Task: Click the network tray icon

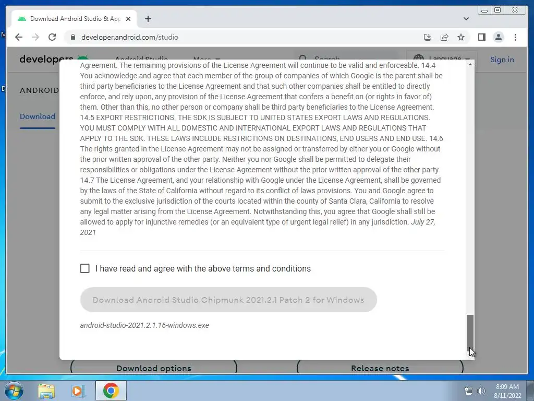Action: (x=469, y=391)
